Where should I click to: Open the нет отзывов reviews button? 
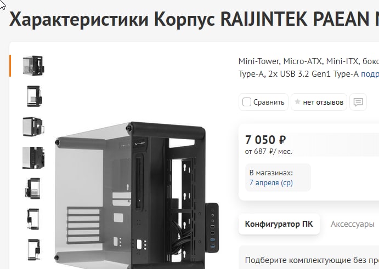coord(319,102)
